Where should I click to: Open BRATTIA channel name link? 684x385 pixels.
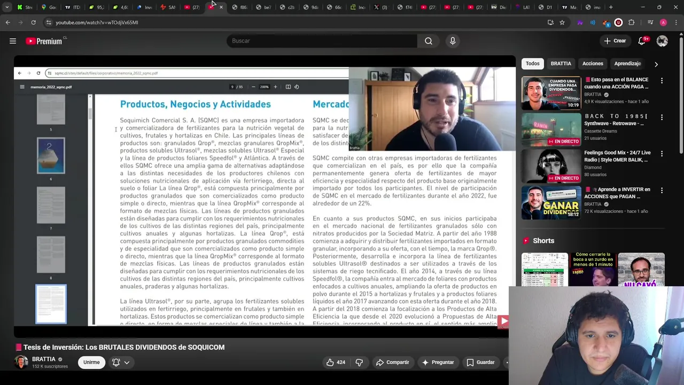[x=44, y=359]
